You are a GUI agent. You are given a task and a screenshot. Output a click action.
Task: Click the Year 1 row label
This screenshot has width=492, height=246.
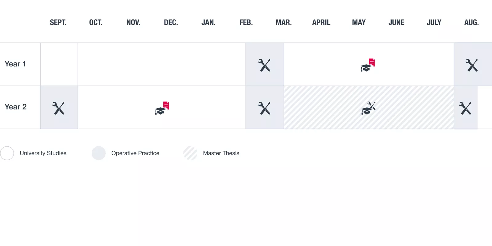(15, 64)
